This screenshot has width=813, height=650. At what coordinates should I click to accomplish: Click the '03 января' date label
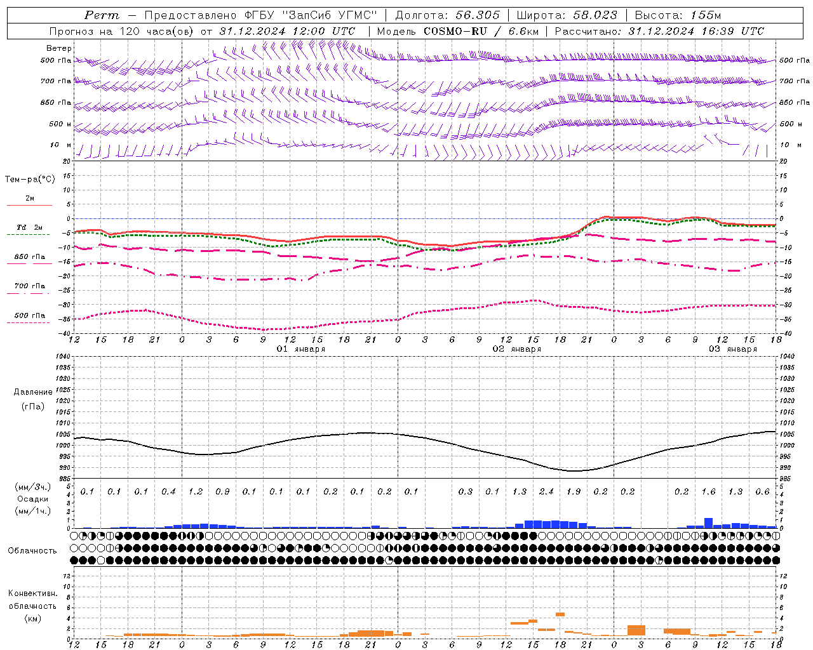pyautogui.click(x=733, y=349)
